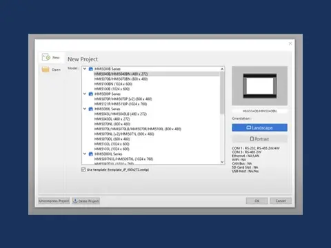Set orientation to Landscape

(x=260, y=127)
